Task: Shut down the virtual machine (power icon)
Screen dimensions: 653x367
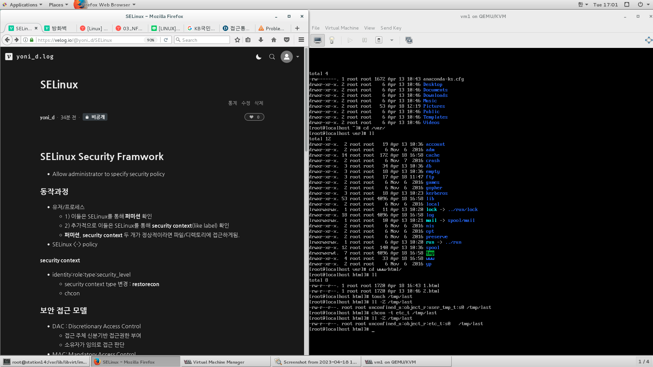Action: point(379,40)
